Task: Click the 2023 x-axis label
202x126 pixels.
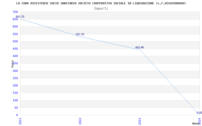Action: [x=140, y=121]
